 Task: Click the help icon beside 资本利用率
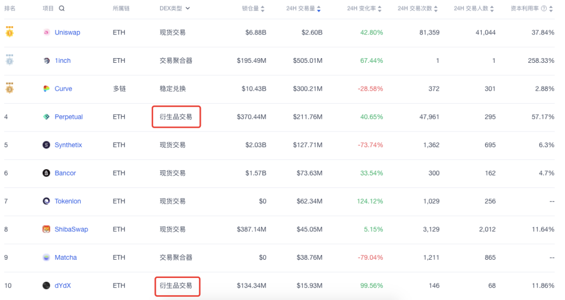[544, 8]
